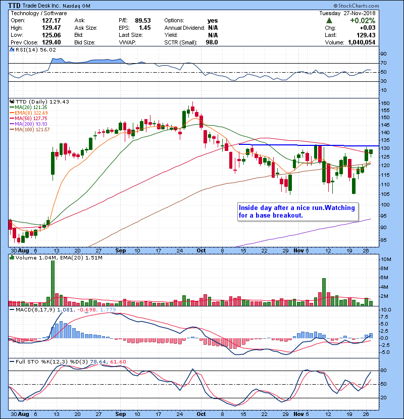Click the Open value 127.17
The height and width of the screenshot is (419, 404).
pos(52,21)
